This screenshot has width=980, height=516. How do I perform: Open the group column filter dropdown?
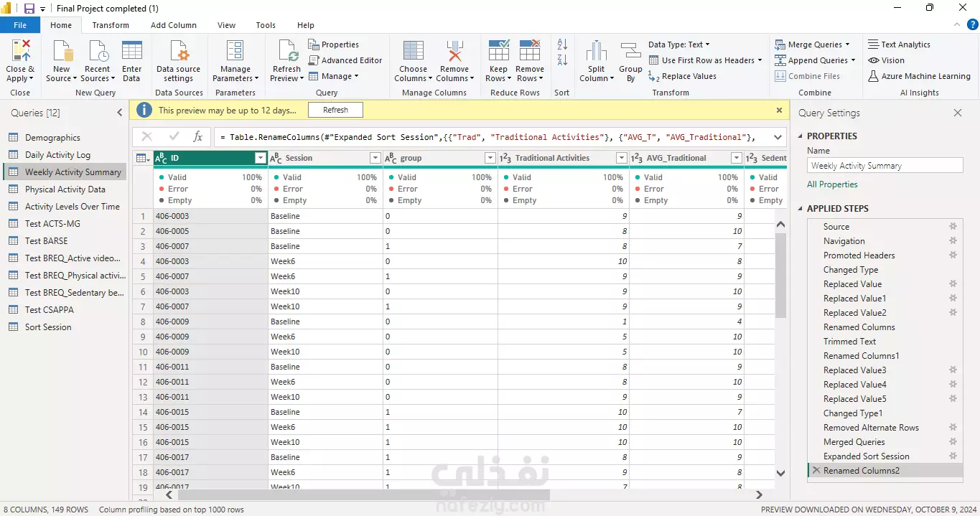[x=490, y=158]
